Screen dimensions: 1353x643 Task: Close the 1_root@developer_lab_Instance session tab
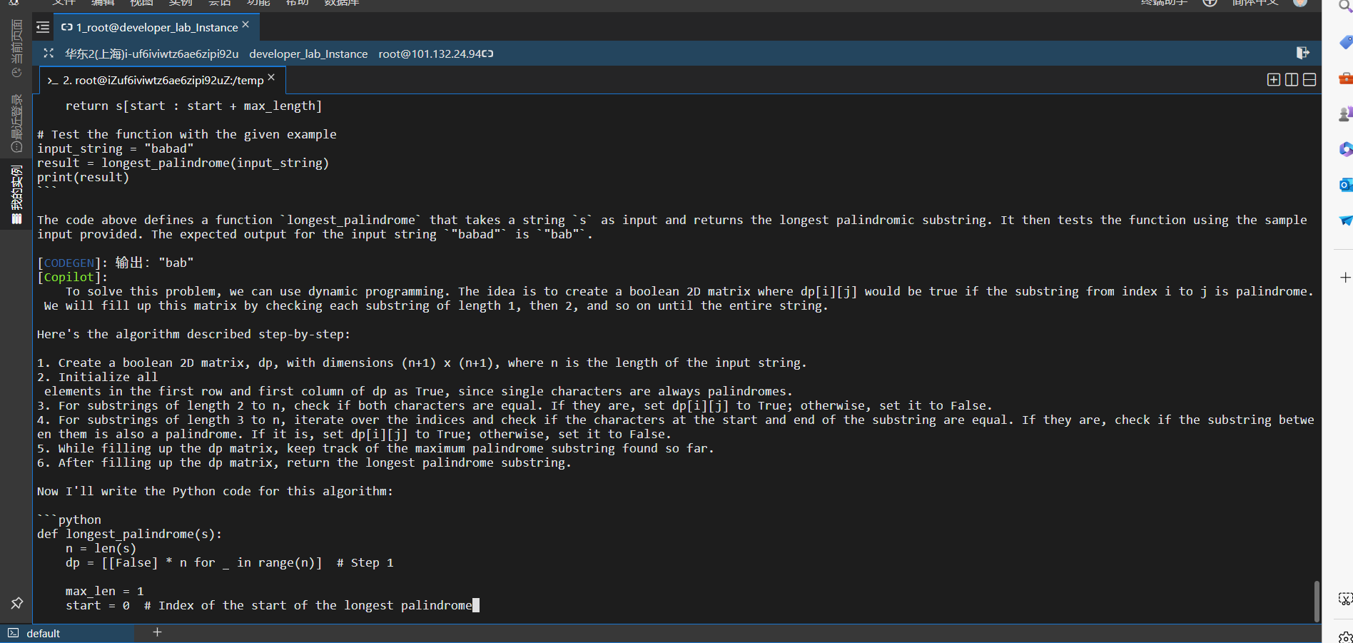(245, 24)
